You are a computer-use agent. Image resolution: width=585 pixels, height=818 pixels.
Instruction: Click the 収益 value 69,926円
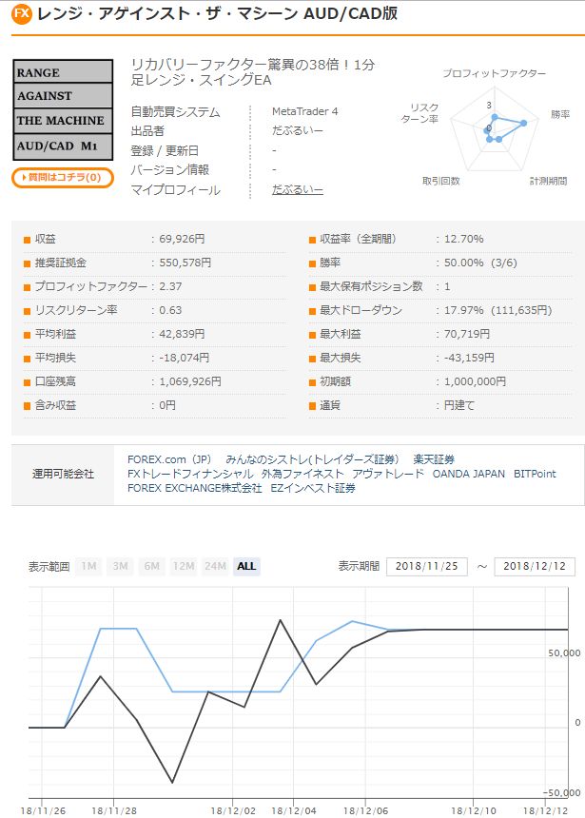point(182,239)
